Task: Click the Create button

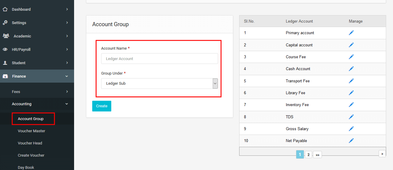Action: (x=102, y=106)
